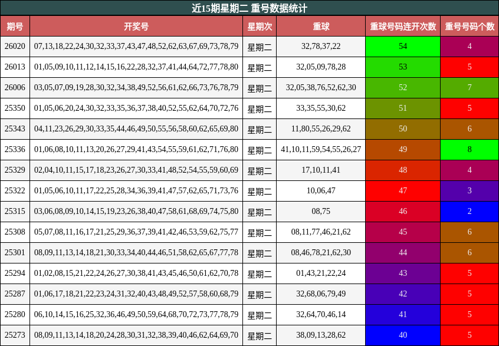This screenshot has height=346, width=499.
Task: Click the title 近15期星期二 重号数据统计
Action: pyautogui.click(x=249, y=8)
